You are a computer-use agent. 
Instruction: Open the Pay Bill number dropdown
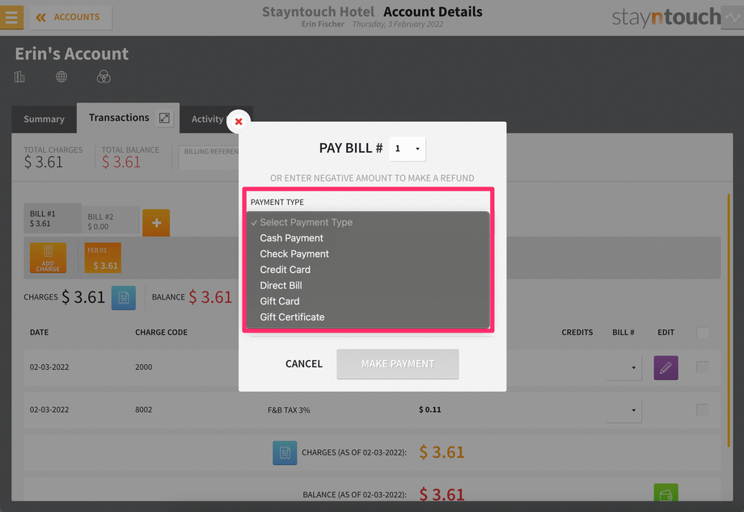[x=407, y=149]
